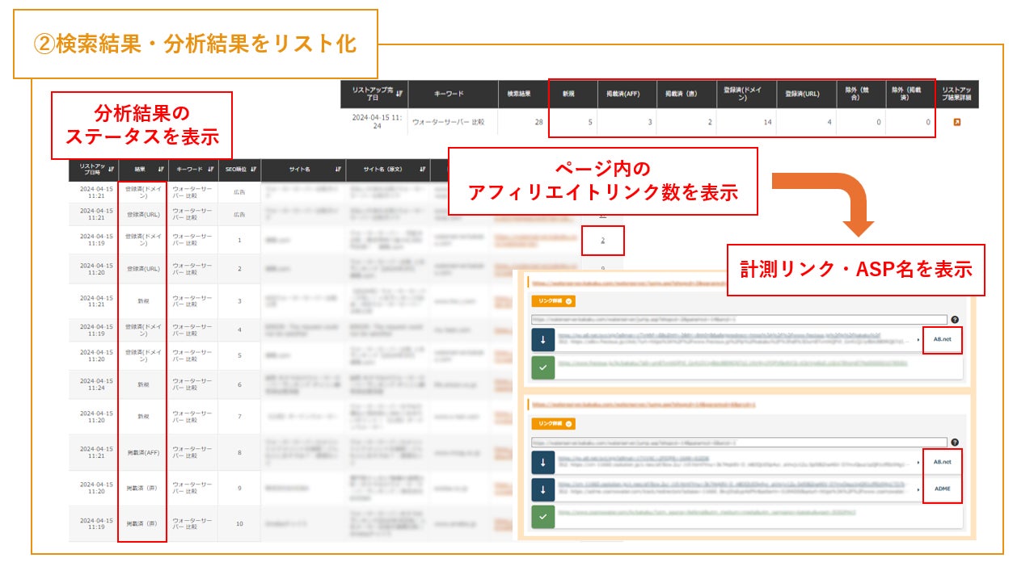The image size is (1034, 579).
Task: Click the ADME ASP label
Action: tap(943, 489)
